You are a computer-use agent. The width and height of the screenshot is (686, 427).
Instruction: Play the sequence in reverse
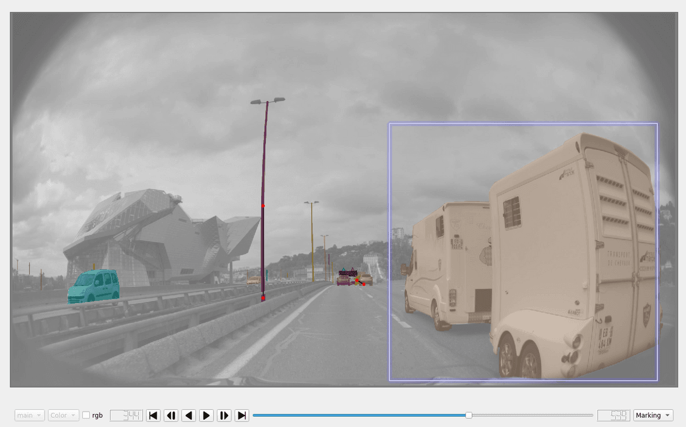tap(189, 416)
